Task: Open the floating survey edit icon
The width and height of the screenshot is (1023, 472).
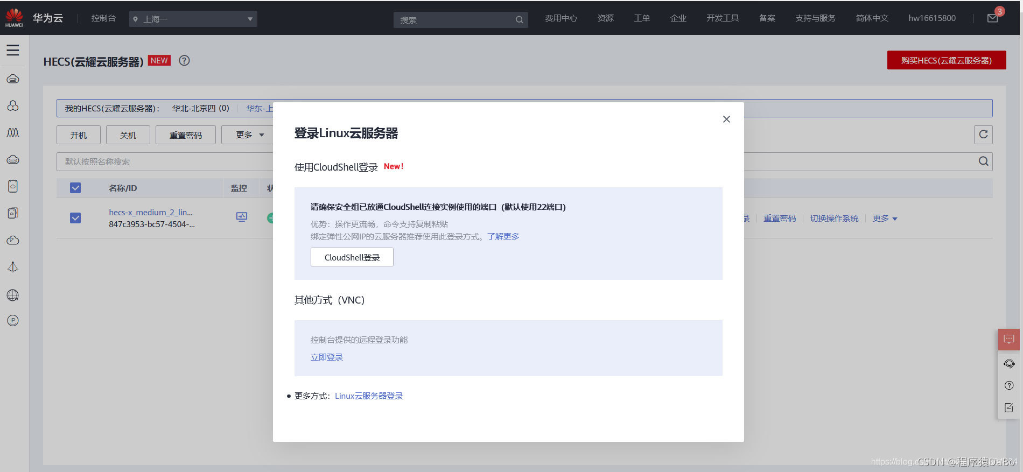Action: pyautogui.click(x=1009, y=408)
